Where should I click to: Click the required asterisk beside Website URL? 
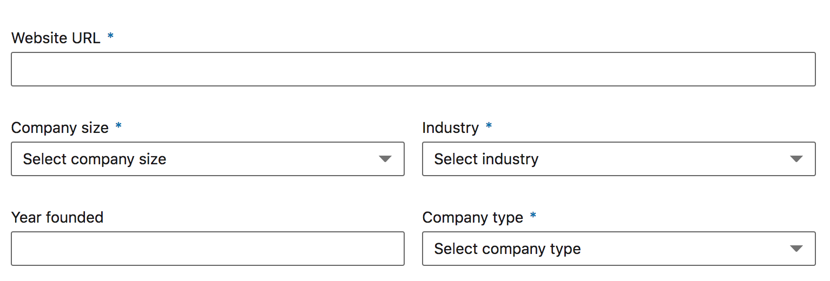coord(110,36)
